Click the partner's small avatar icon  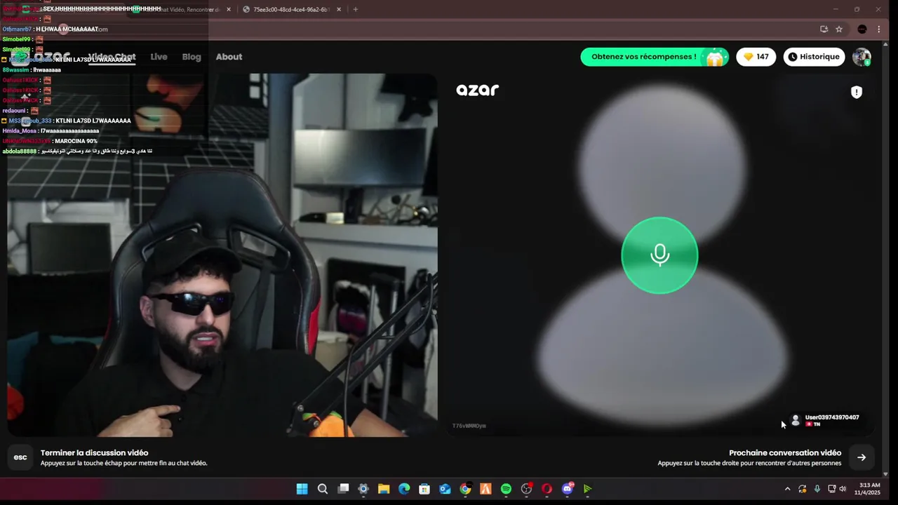click(796, 420)
